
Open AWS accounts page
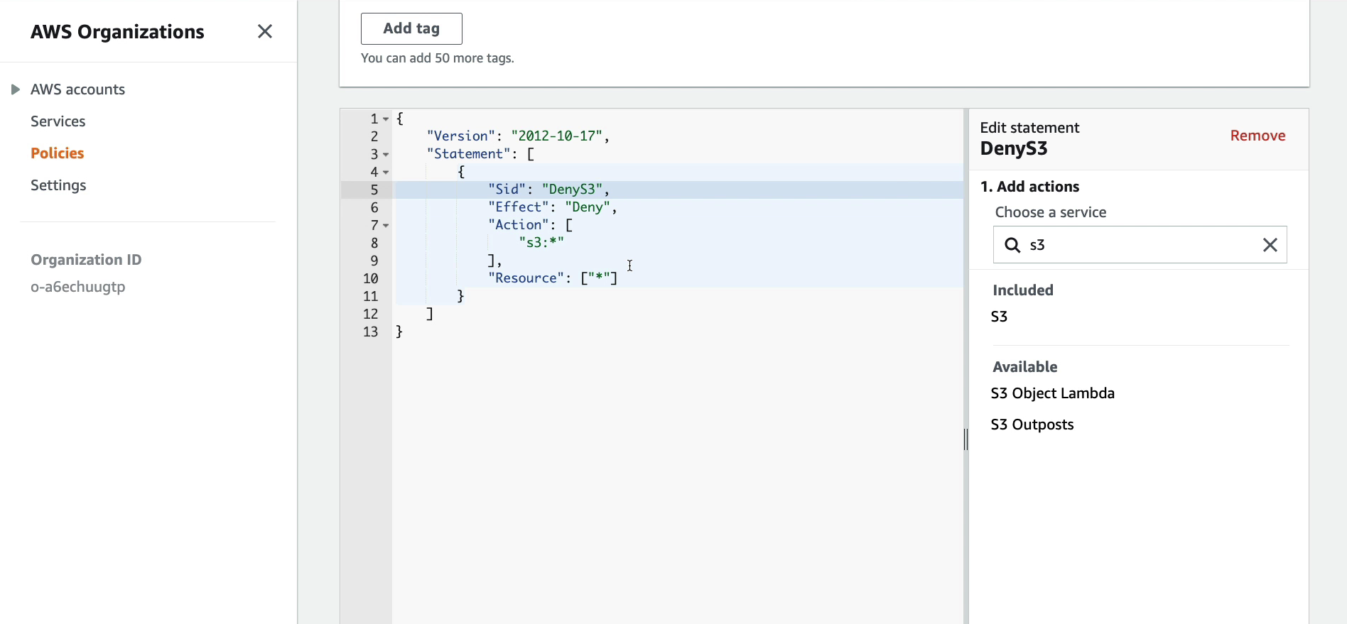(x=78, y=89)
